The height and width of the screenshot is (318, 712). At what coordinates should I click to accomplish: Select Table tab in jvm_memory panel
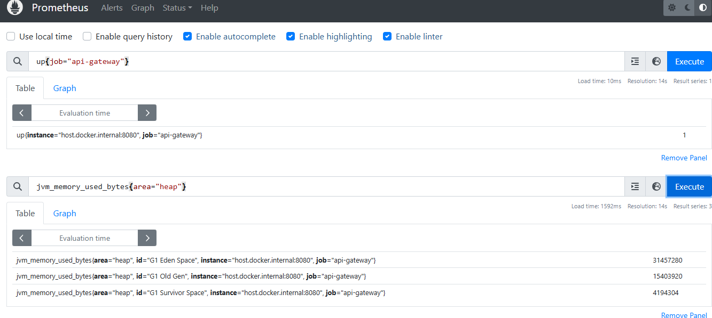tap(25, 213)
